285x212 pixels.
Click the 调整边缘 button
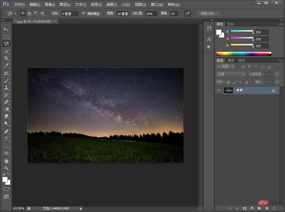[x=209, y=14]
